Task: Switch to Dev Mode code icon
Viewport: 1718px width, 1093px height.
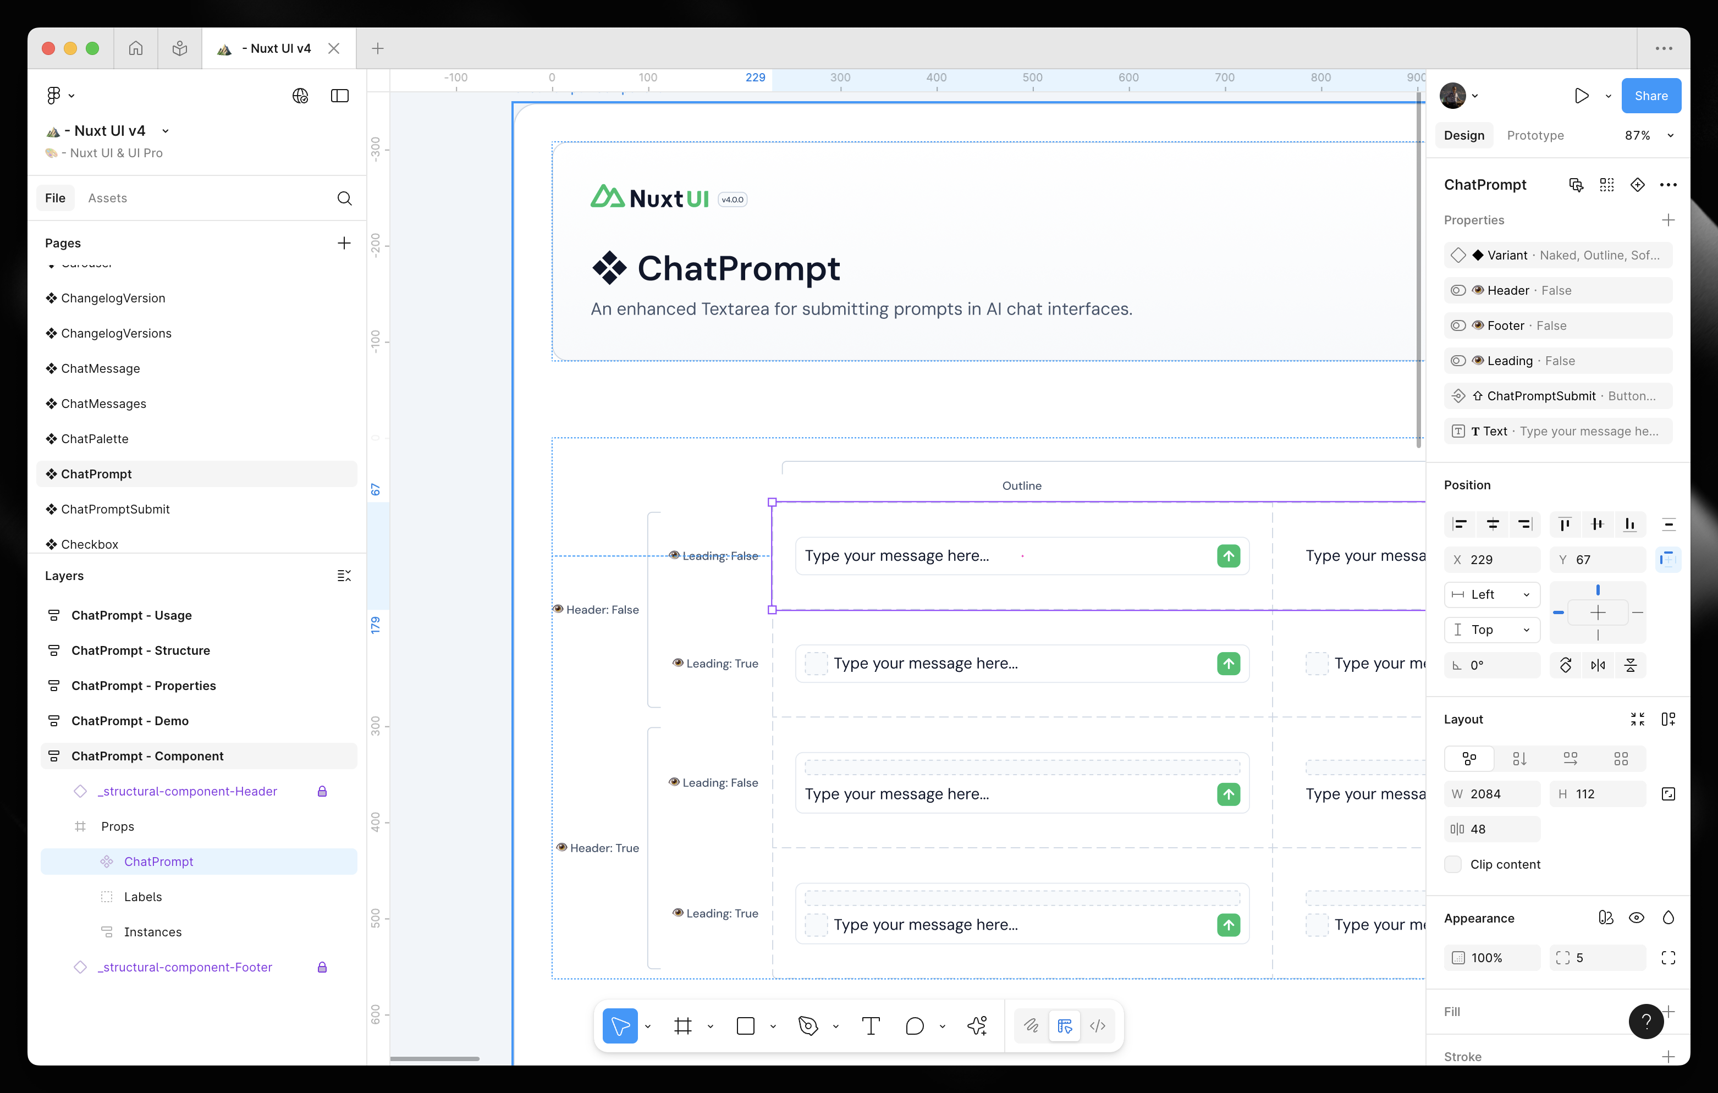Action: tap(1097, 1026)
